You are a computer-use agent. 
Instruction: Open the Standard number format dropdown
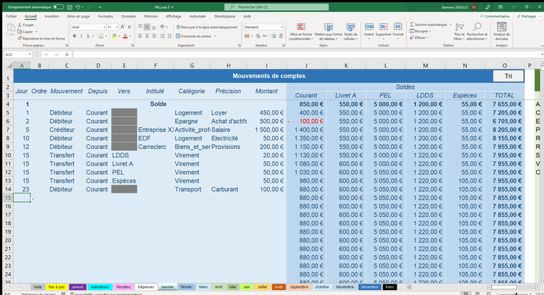click(280, 27)
